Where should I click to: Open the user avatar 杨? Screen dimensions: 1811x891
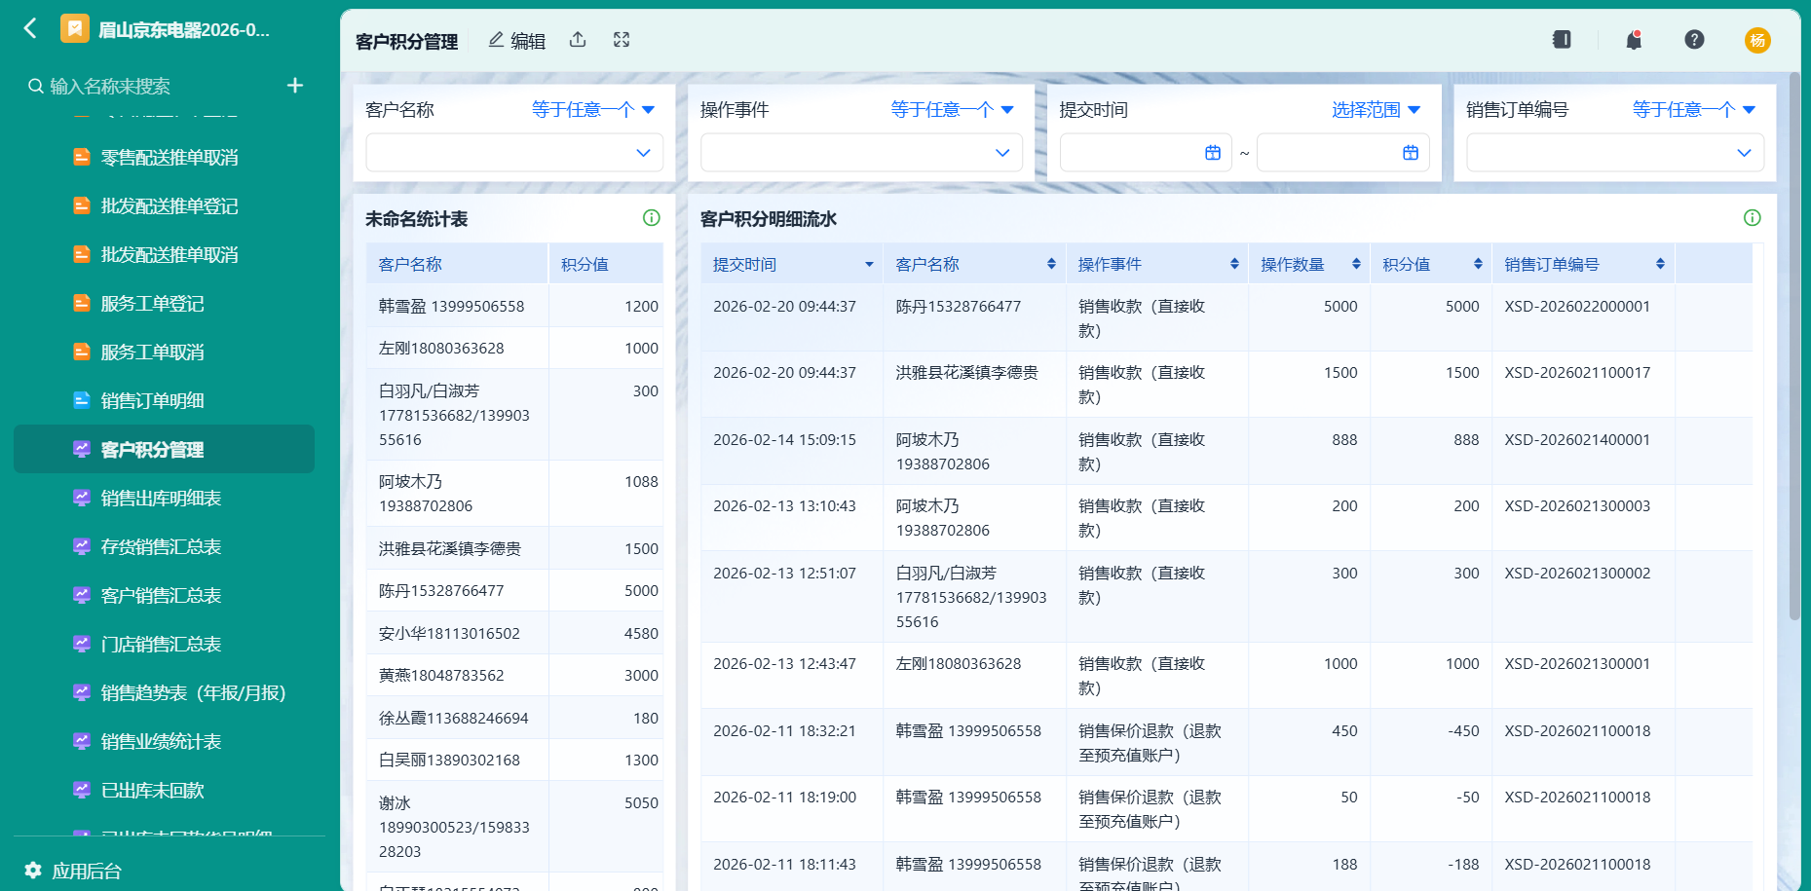(1757, 40)
